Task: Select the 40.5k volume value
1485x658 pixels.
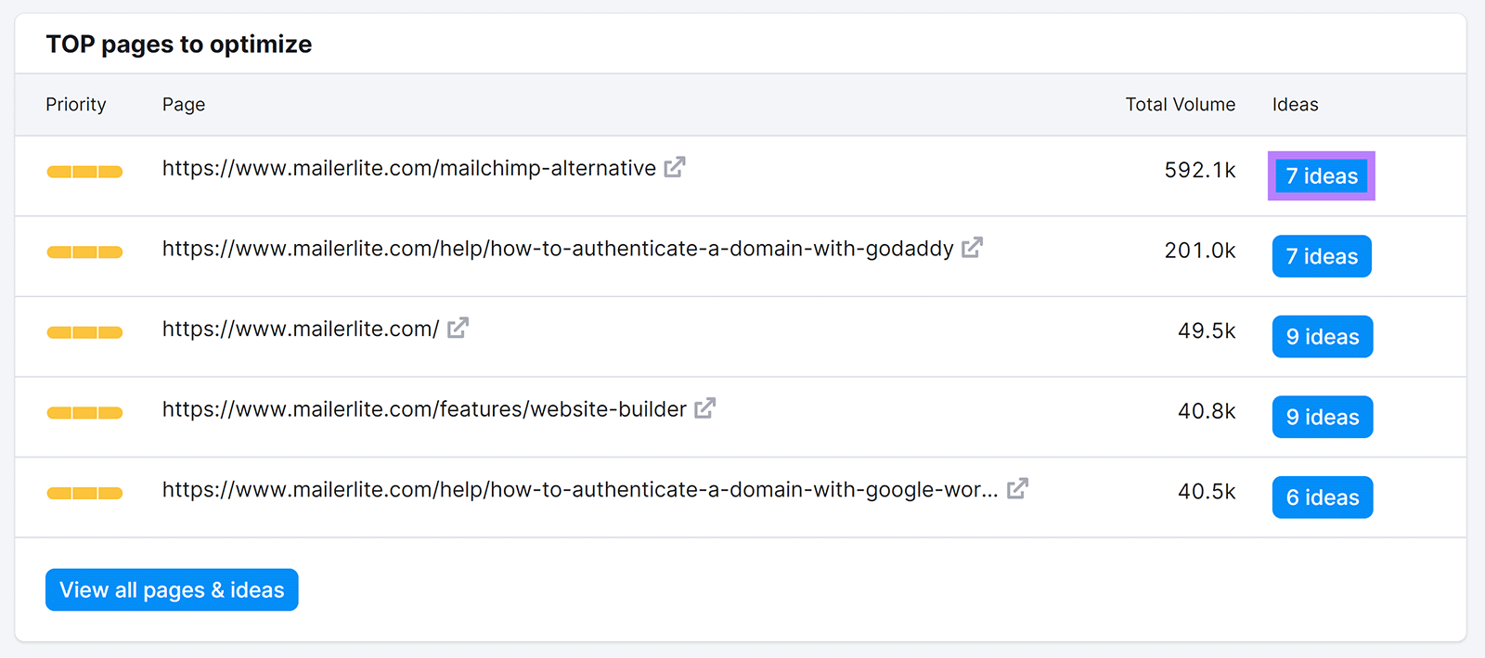Action: (x=1207, y=492)
